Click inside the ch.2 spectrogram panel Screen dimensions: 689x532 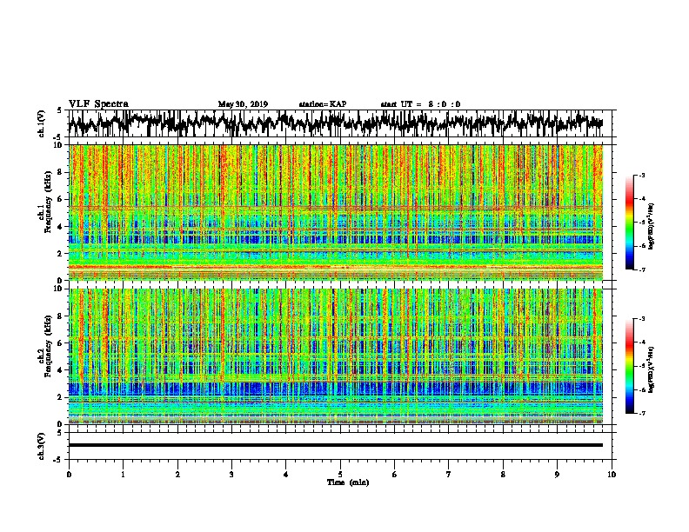point(336,356)
